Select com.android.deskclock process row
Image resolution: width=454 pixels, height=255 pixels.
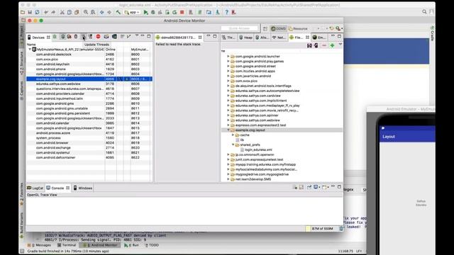point(89,55)
